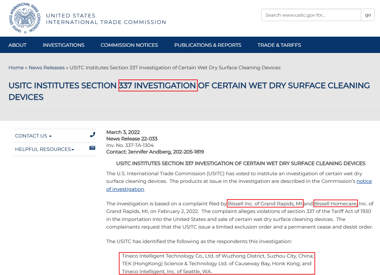This screenshot has width=380, height=275.
Task: Click the Tineco Intelligent Technology Co. respondent line
Action: pos(218,256)
